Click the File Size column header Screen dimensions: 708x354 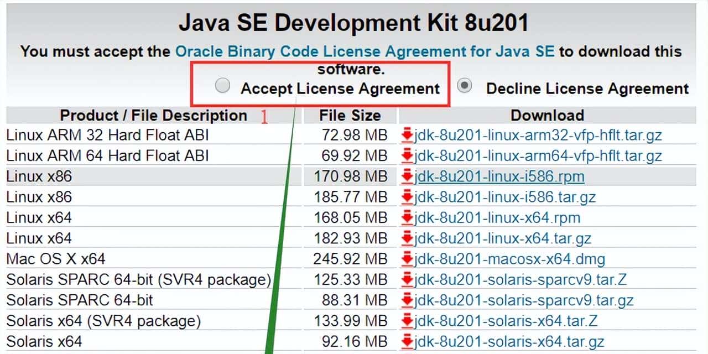tap(349, 115)
